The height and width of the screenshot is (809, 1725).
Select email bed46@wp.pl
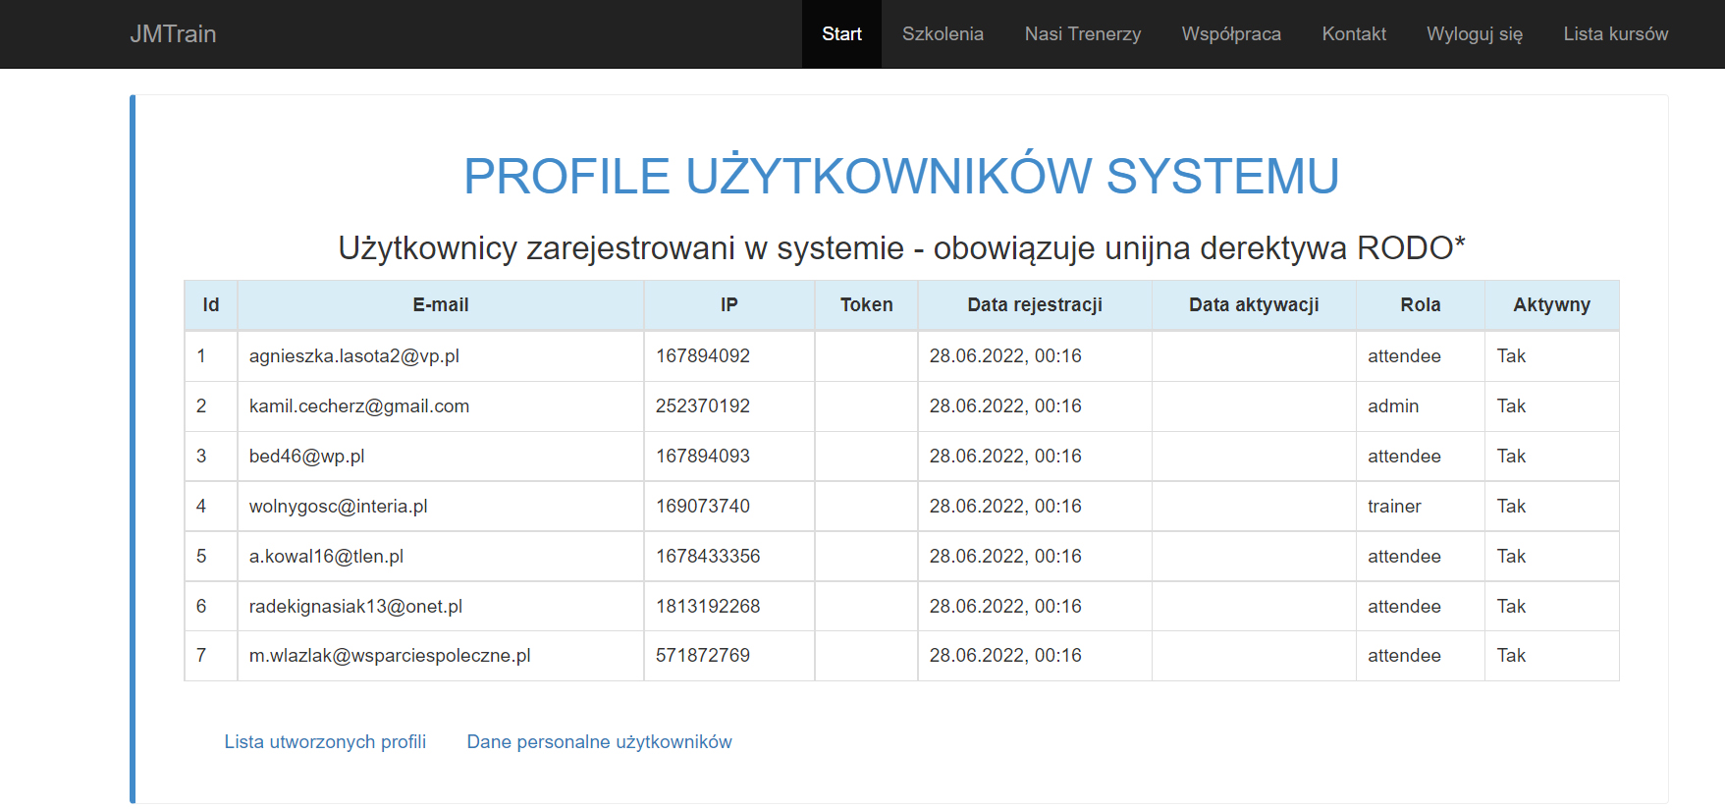click(x=306, y=457)
